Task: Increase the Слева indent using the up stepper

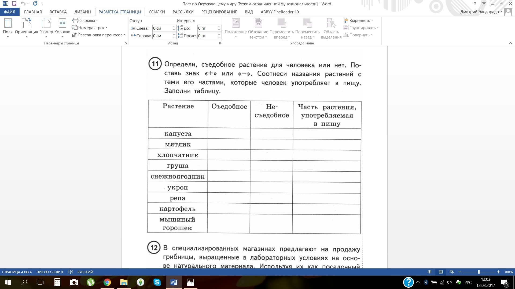Action: pos(174,27)
